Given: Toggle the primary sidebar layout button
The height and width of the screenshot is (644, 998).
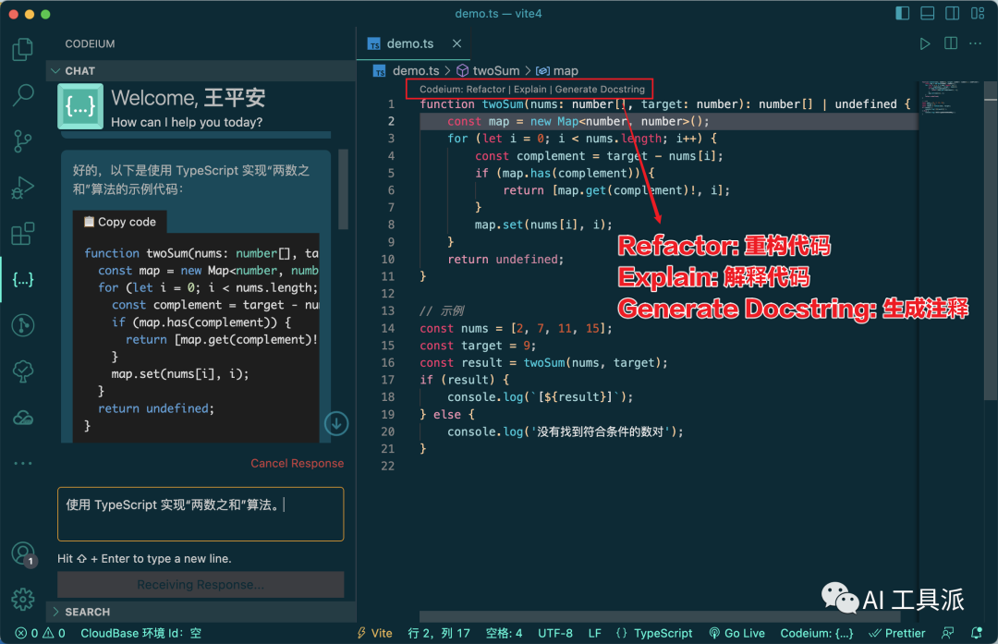Looking at the screenshot, I should [903, 14].
